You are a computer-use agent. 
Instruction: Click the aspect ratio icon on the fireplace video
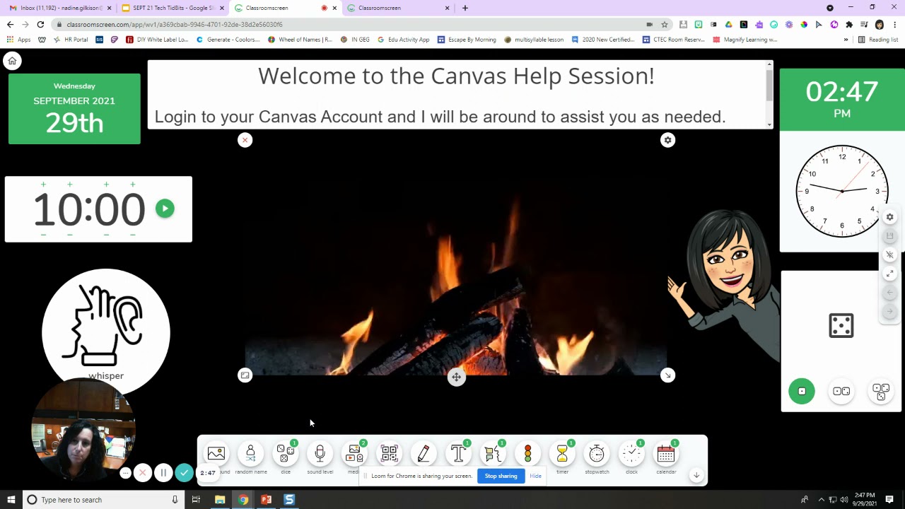coord(245,375)
